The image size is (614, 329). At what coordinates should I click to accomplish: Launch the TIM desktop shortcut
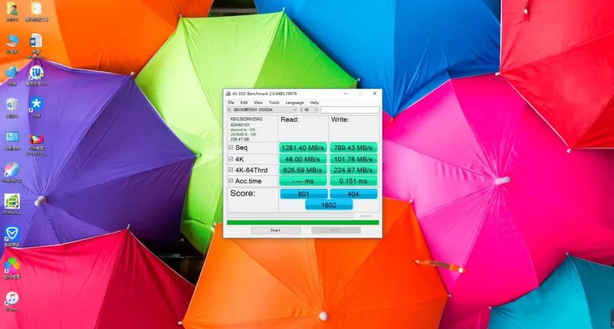[36, 105]
